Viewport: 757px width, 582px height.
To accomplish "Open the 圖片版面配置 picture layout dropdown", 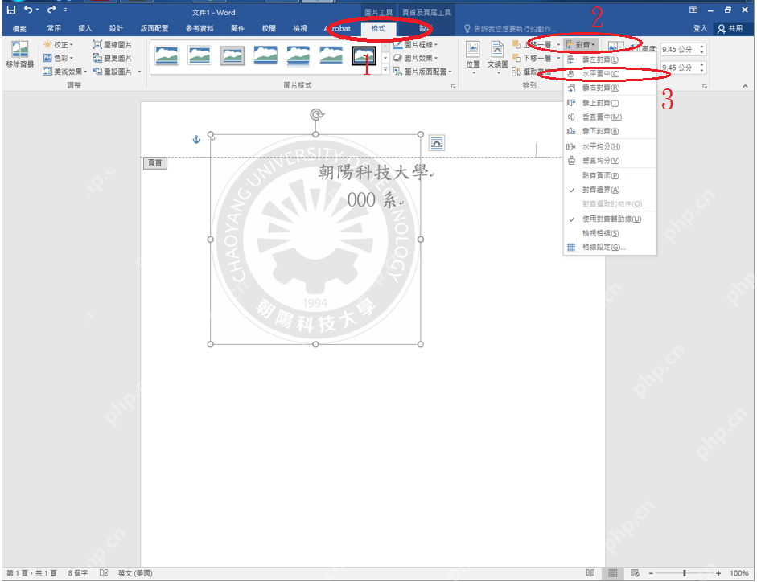I will click(x=422, y=72).
